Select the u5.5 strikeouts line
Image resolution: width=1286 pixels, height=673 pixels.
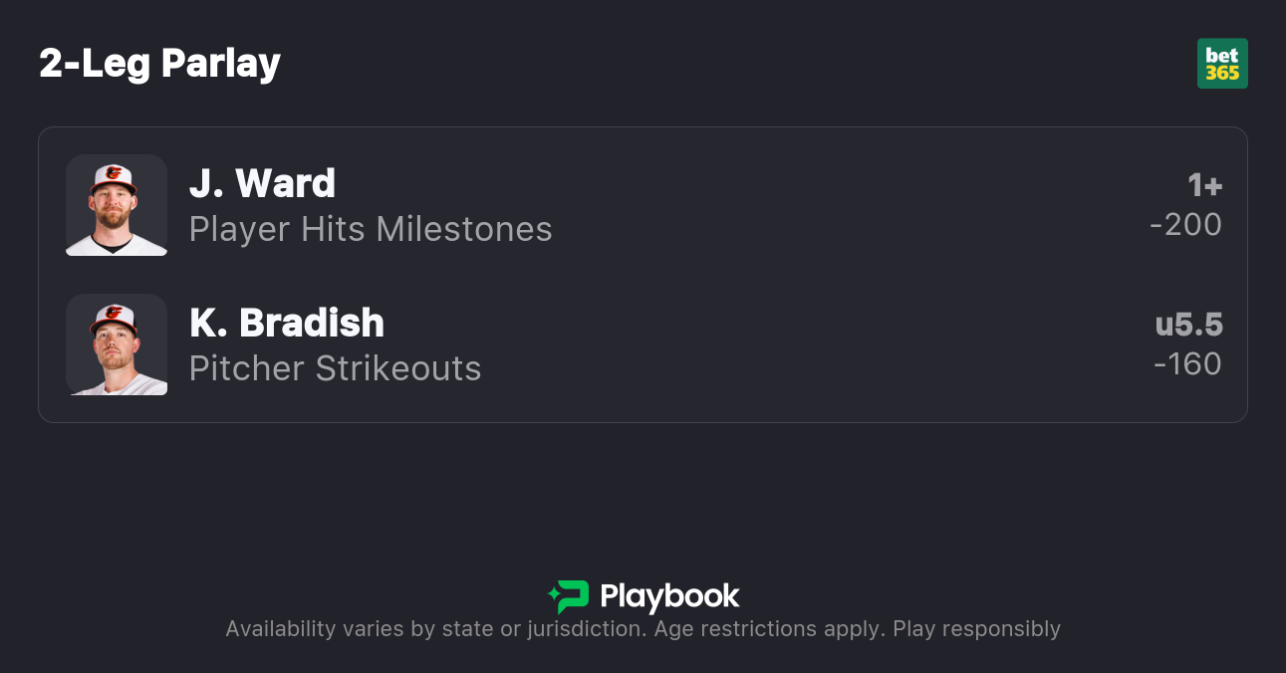1188,325
